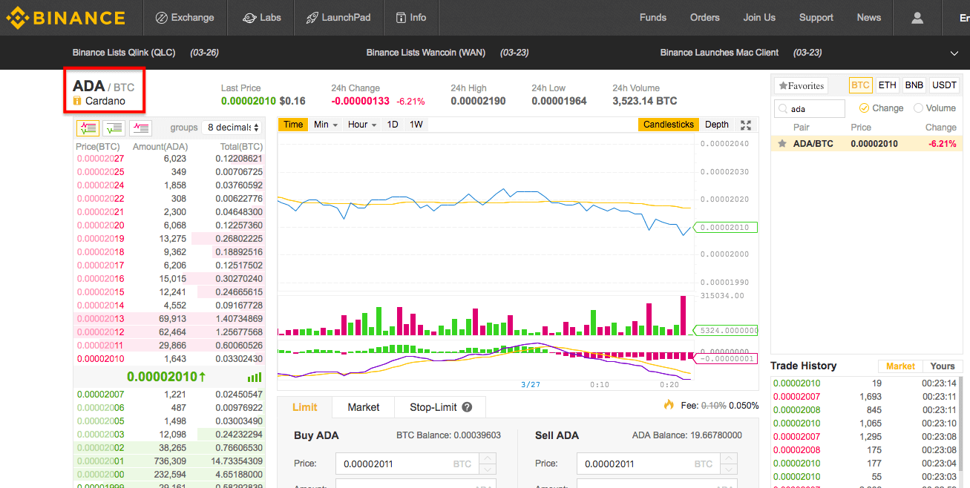Click the Binance logo
The width and height of the screenshot is (970, 488).
(x=66, y=18)
